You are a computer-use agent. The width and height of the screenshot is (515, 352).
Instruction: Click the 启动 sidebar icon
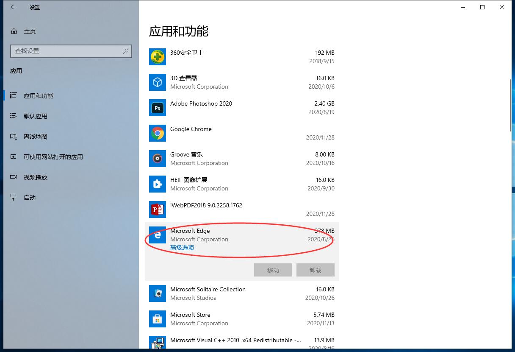[14, 198]
